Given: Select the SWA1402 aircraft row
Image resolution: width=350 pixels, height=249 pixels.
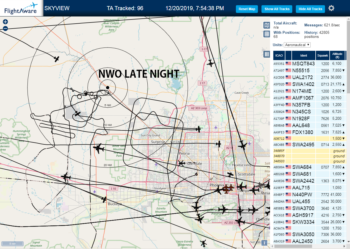Looking at the screenshot, I should [309, 84].
